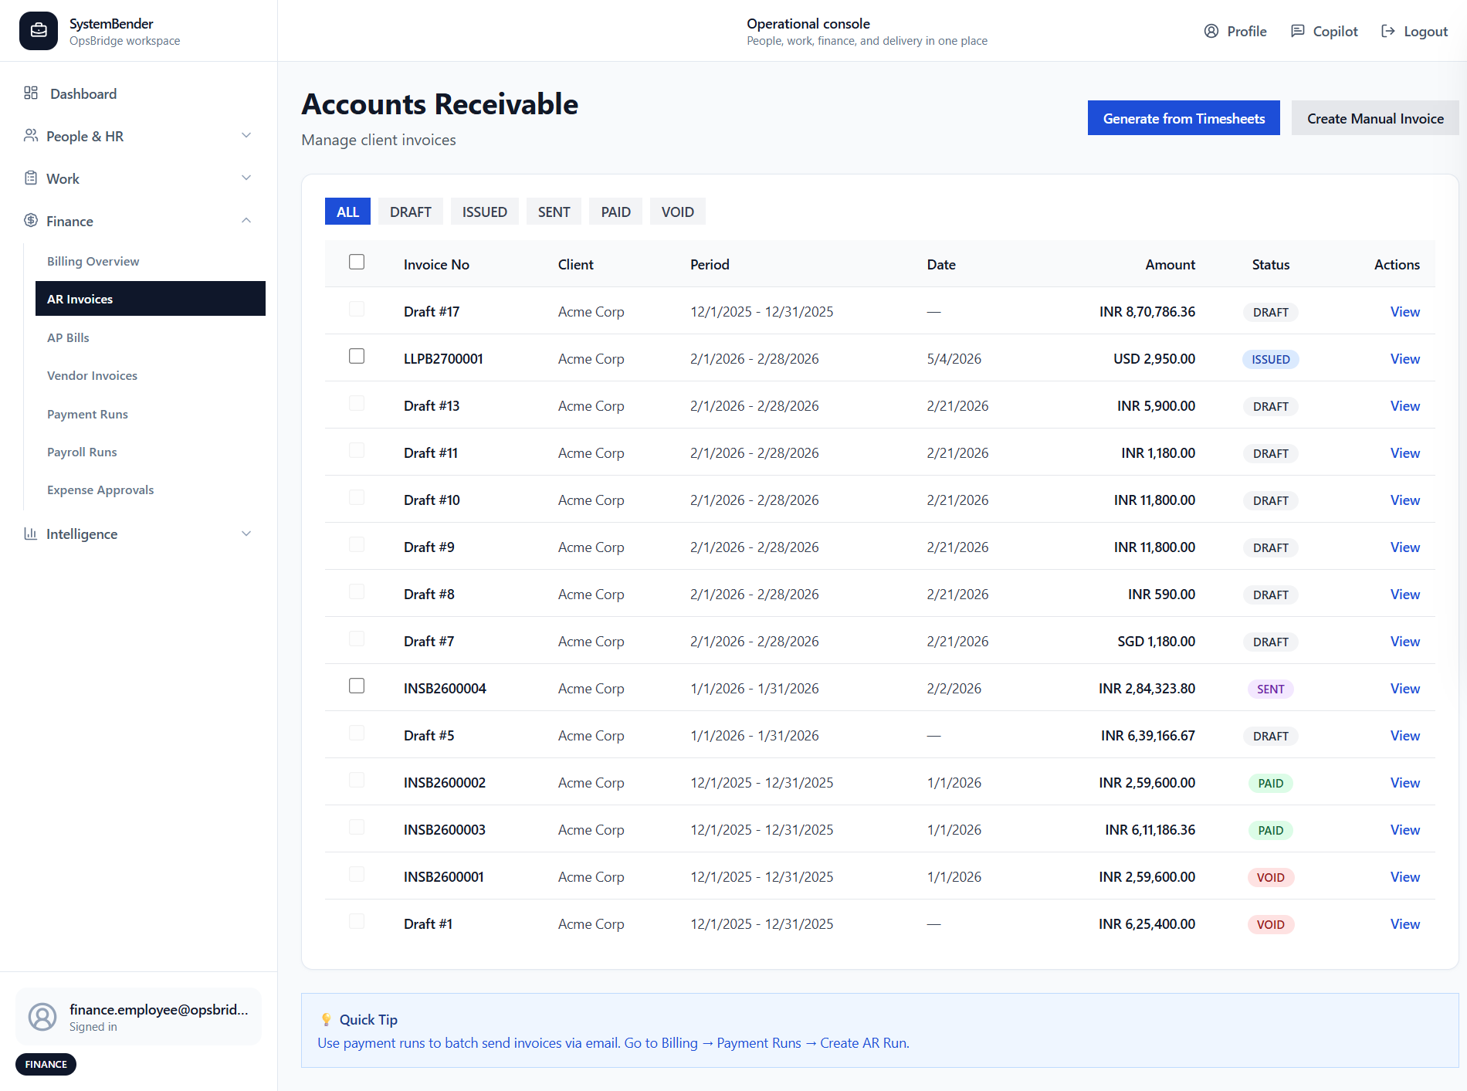Click invoice number Draft #10
Viewport: 1467px width, 1091px height.
pos(432,500)
